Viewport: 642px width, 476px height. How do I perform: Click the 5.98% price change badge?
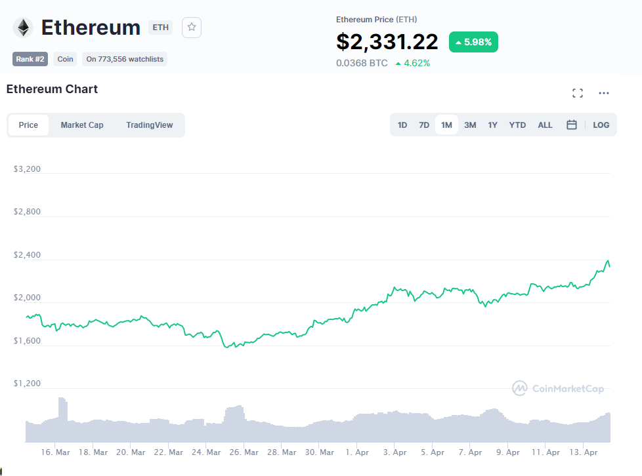pyautogui.click(x=473, y=42)
